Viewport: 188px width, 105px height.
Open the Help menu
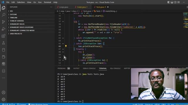55,2
